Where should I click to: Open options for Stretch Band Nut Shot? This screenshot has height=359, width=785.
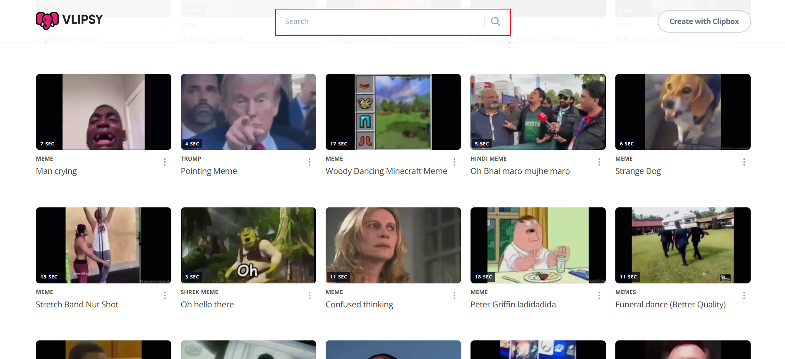(165, 295)
